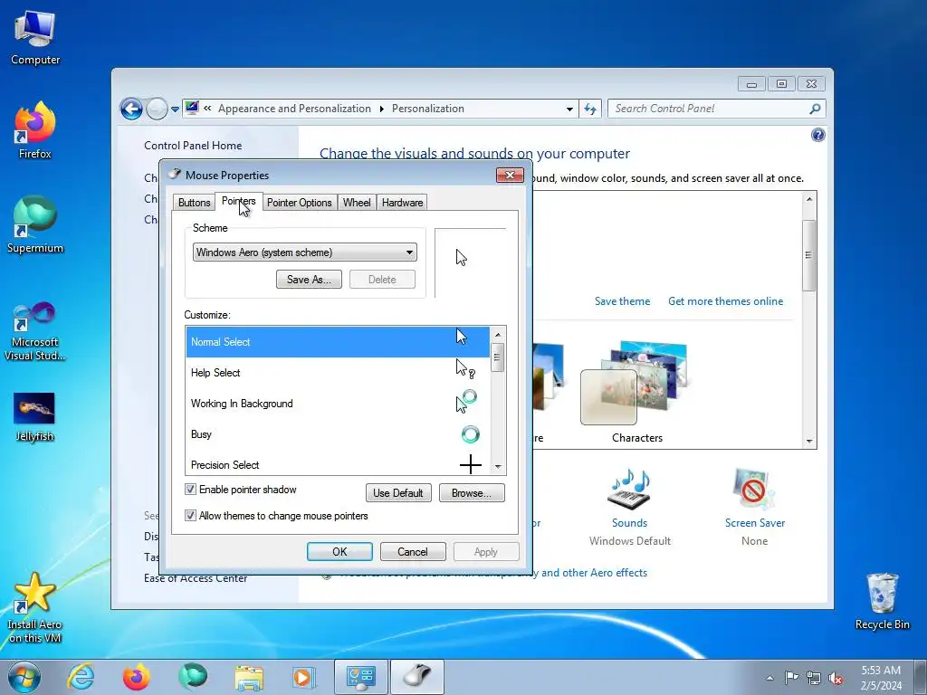Click the Back arrow in Personalization window
The width and height of the screenshot is (927, 695).
[x=131, y=109]
